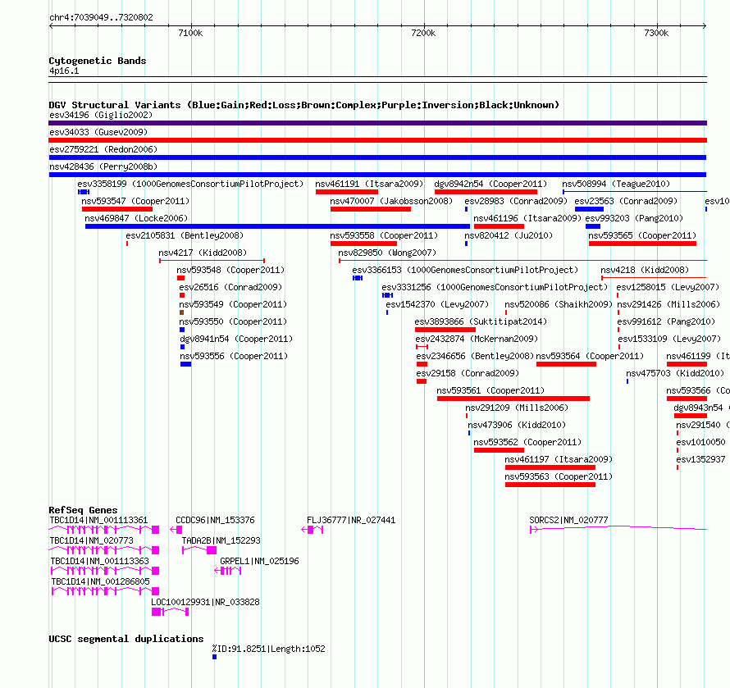Select esv2432874 (McKernan2009) variant

coord(422,347)
